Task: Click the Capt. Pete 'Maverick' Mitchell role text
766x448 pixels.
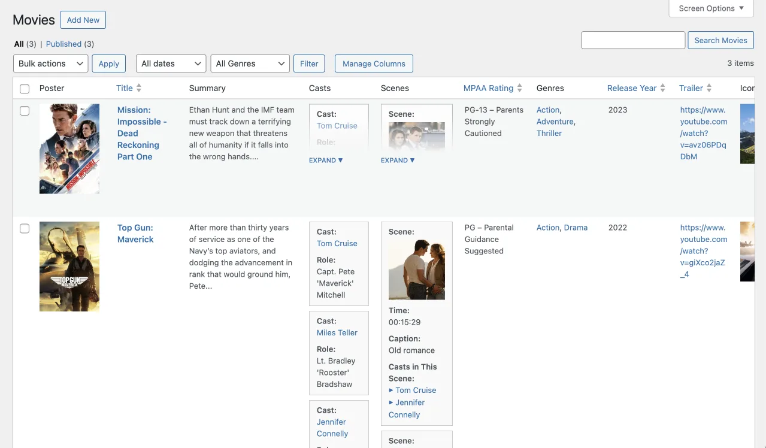Action: 336,283
